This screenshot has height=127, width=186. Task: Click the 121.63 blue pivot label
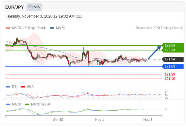point(173,66)
